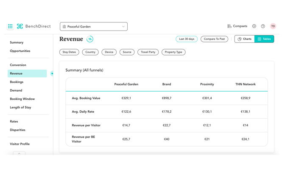Screen dimensions: 282x176
Task: Open the Country filter
Action: [x=90, y=52]
